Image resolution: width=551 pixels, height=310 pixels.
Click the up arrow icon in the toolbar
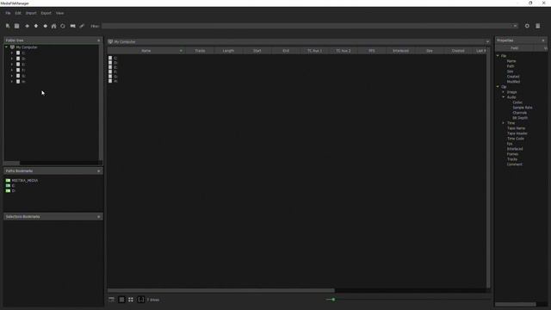(x=36, y=26)
